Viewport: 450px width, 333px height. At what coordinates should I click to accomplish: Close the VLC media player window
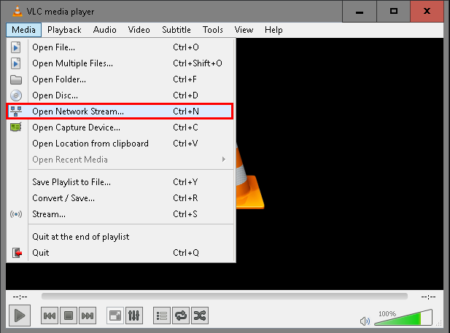[427, 12]
